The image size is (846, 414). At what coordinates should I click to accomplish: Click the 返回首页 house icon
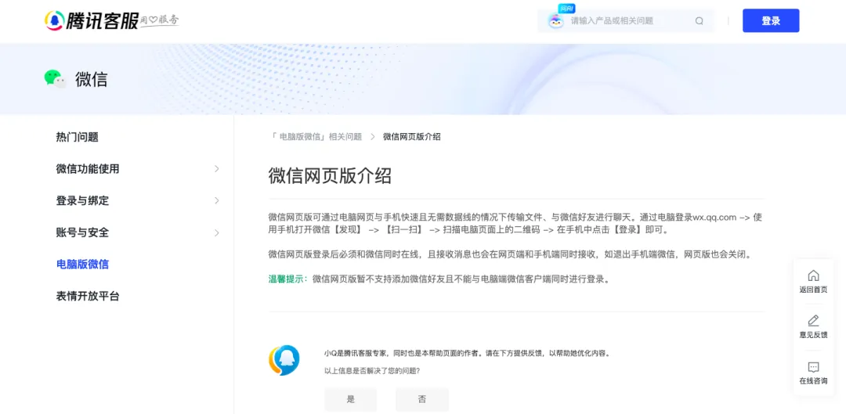pyautogui.click(x=813, y=275)
